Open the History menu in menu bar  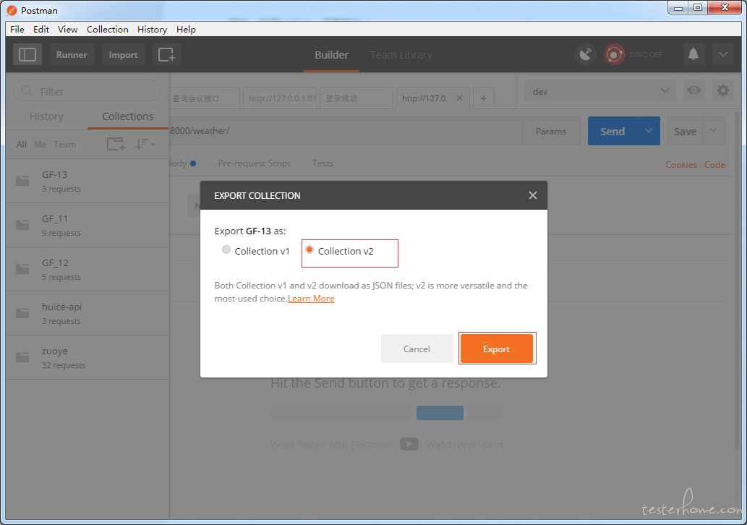(152, 29)
